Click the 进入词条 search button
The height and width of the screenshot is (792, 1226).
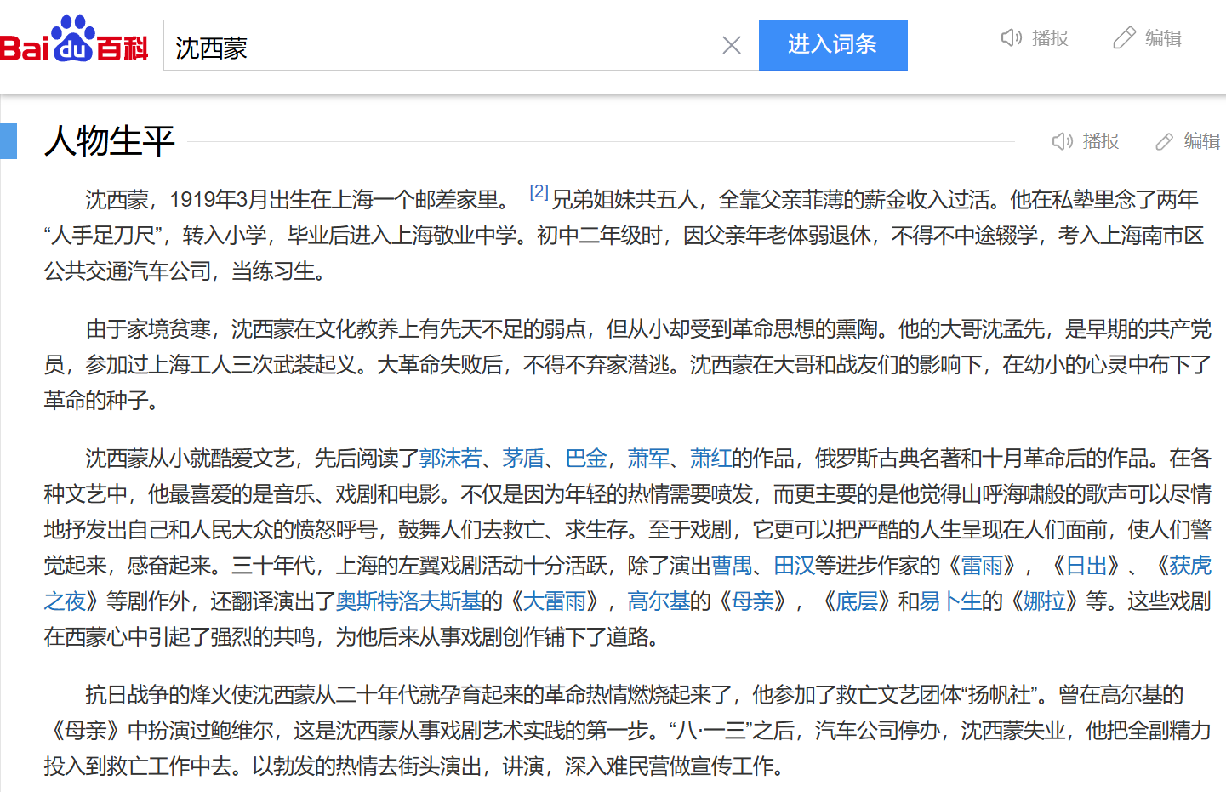click(832, 44)
